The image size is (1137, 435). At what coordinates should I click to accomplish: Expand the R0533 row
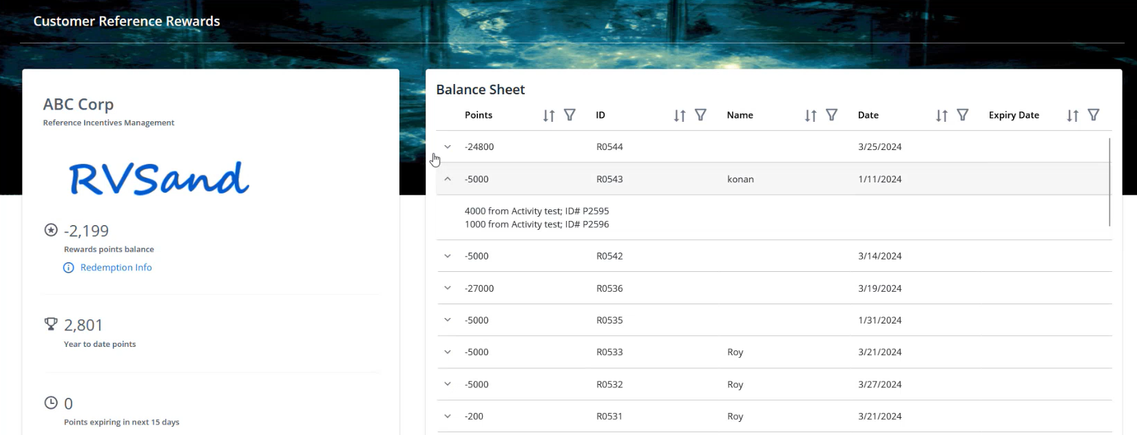[x=448, y=352]
